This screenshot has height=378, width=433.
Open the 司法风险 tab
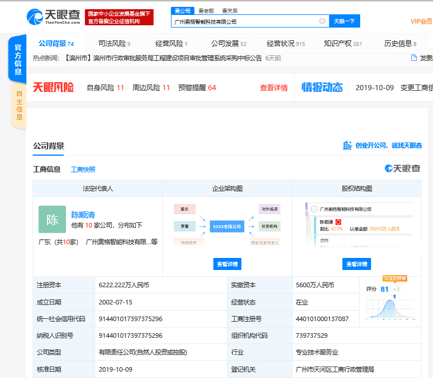click(x=114, y=44)
